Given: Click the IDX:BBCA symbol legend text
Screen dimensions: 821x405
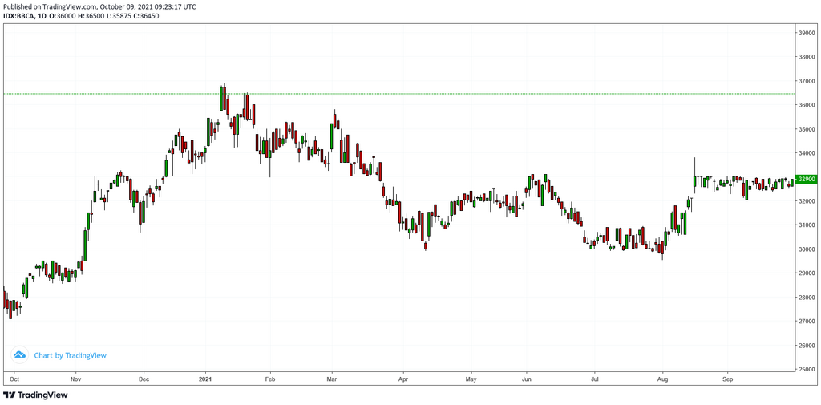Looking at the screenshot, I should pyautogui.click(x=20, y=16).
